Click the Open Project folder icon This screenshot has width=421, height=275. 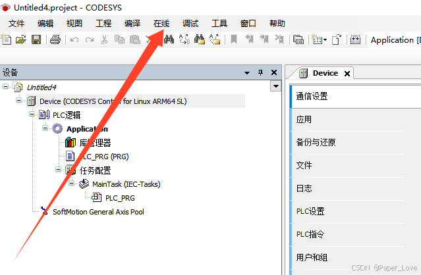(x=21, y=39)
